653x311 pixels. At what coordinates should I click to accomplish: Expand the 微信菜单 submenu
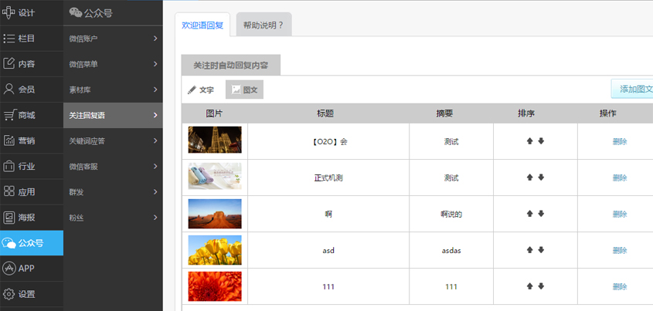(x=113, y=64)
